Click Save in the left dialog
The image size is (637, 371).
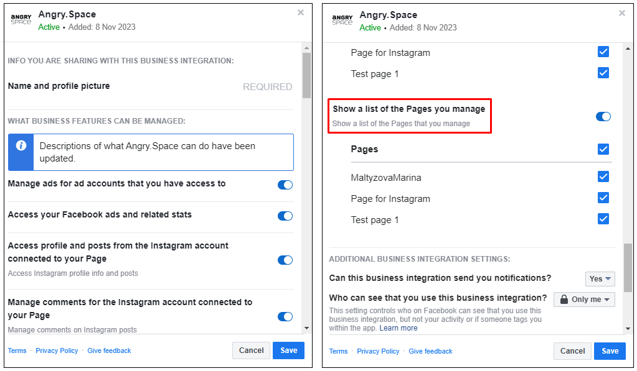(x=288, y=350)
